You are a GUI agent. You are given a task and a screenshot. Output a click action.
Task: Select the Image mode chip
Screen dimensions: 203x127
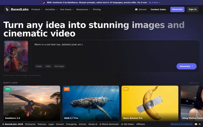click(x=39, y=66)
